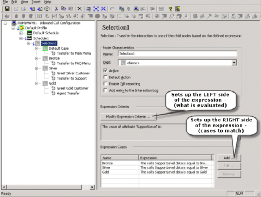
Task: Open the View menu
Action: [x=24, y=2]
